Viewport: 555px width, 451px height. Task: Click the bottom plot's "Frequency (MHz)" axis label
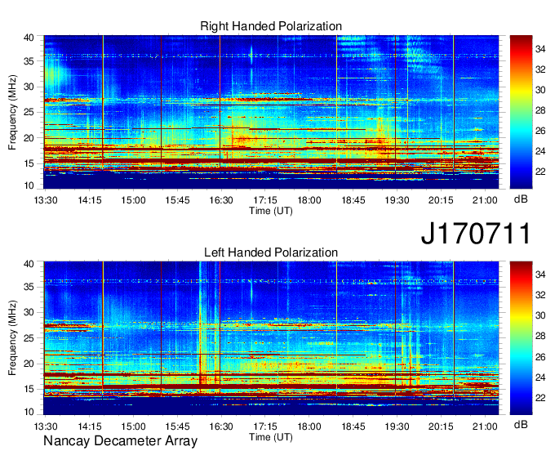click(12, 338)
